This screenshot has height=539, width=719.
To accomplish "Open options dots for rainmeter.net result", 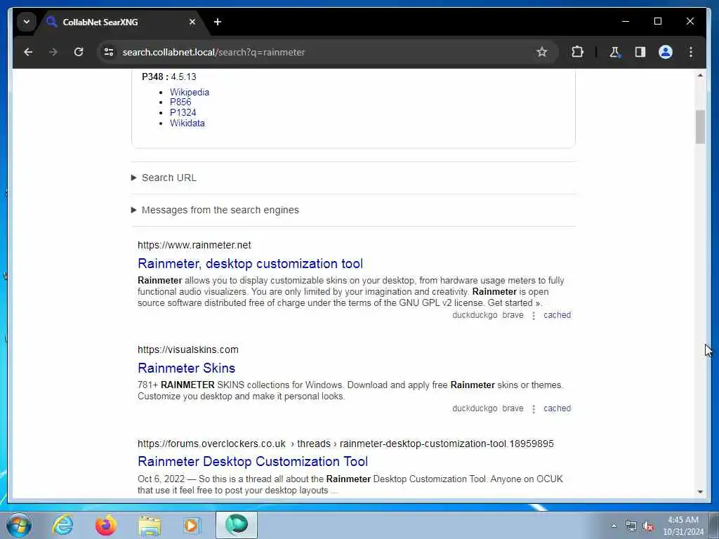I will [x=534, y=316].
